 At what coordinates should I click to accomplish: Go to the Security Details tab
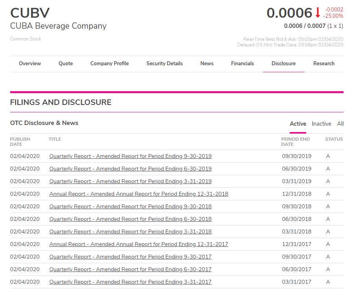pos(164,64)
